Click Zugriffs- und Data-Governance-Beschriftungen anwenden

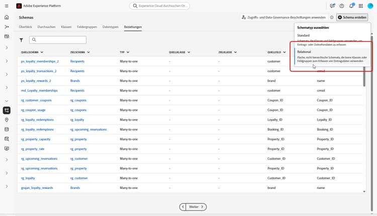[284, 17]
